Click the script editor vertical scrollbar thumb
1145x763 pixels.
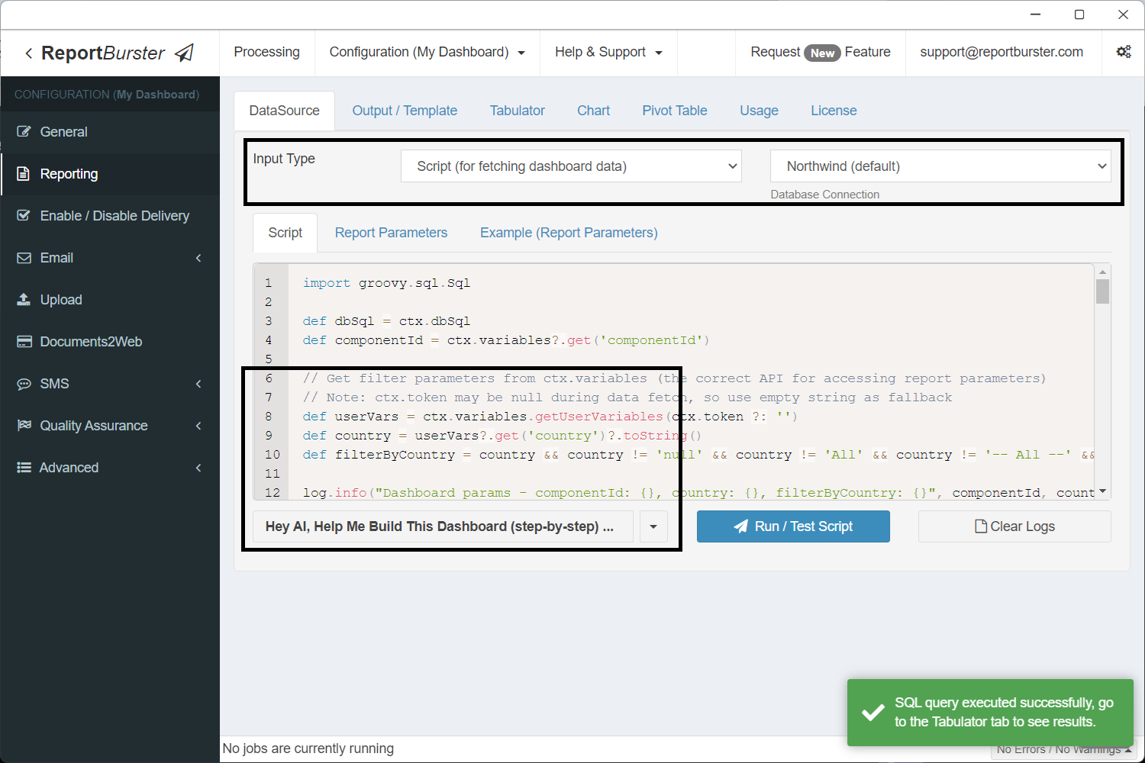tap(1102, 291)
